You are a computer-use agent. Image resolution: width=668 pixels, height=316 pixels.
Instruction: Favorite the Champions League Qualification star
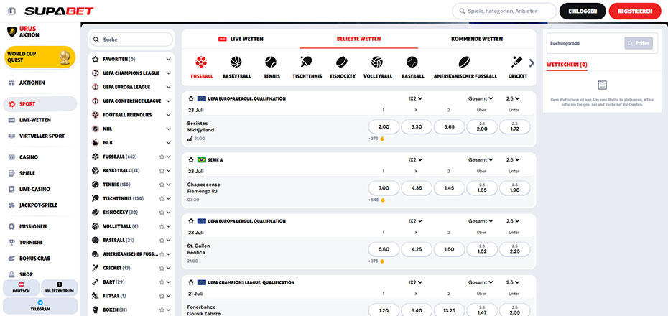click(x=191, y=282)
